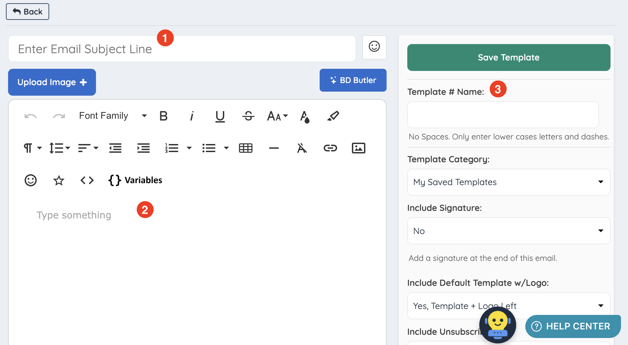Click the insert image toolbar icon
The width and height of the screenshot is (628, 345).
(x=358, y=148)
